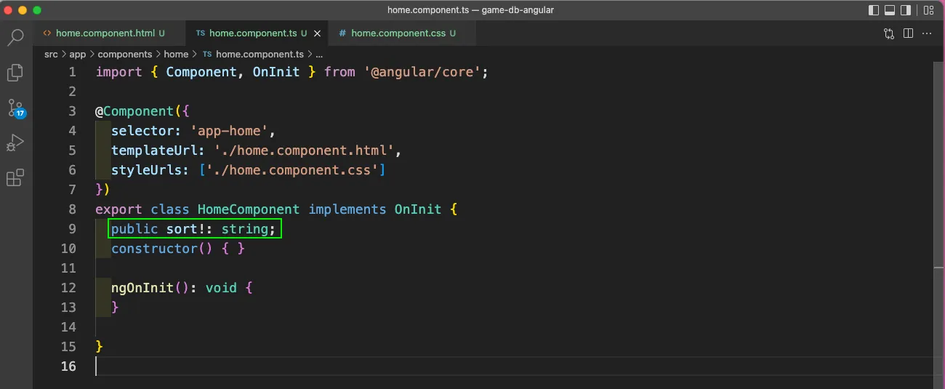The width and height of the screenshot is (945, 389).
Task: Click TS icon in the breadcrumb path
Action: tap(207, 55)
